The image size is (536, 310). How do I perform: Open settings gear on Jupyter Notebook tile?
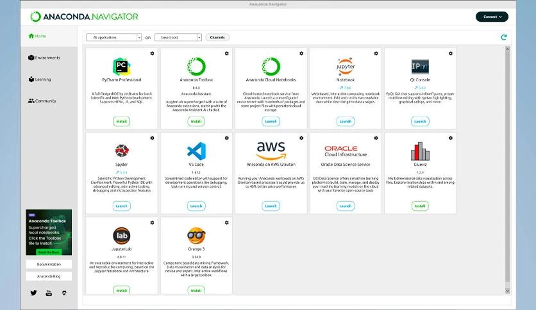click(376, 53)
